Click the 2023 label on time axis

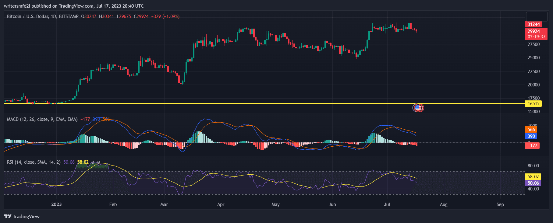[56, 204]
